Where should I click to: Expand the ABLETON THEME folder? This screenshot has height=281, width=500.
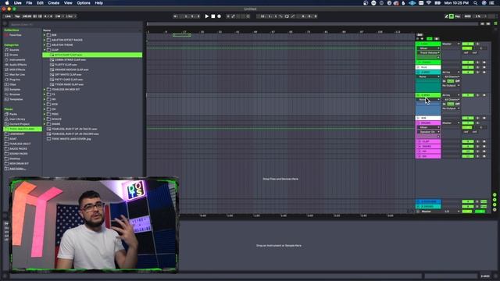45,45
